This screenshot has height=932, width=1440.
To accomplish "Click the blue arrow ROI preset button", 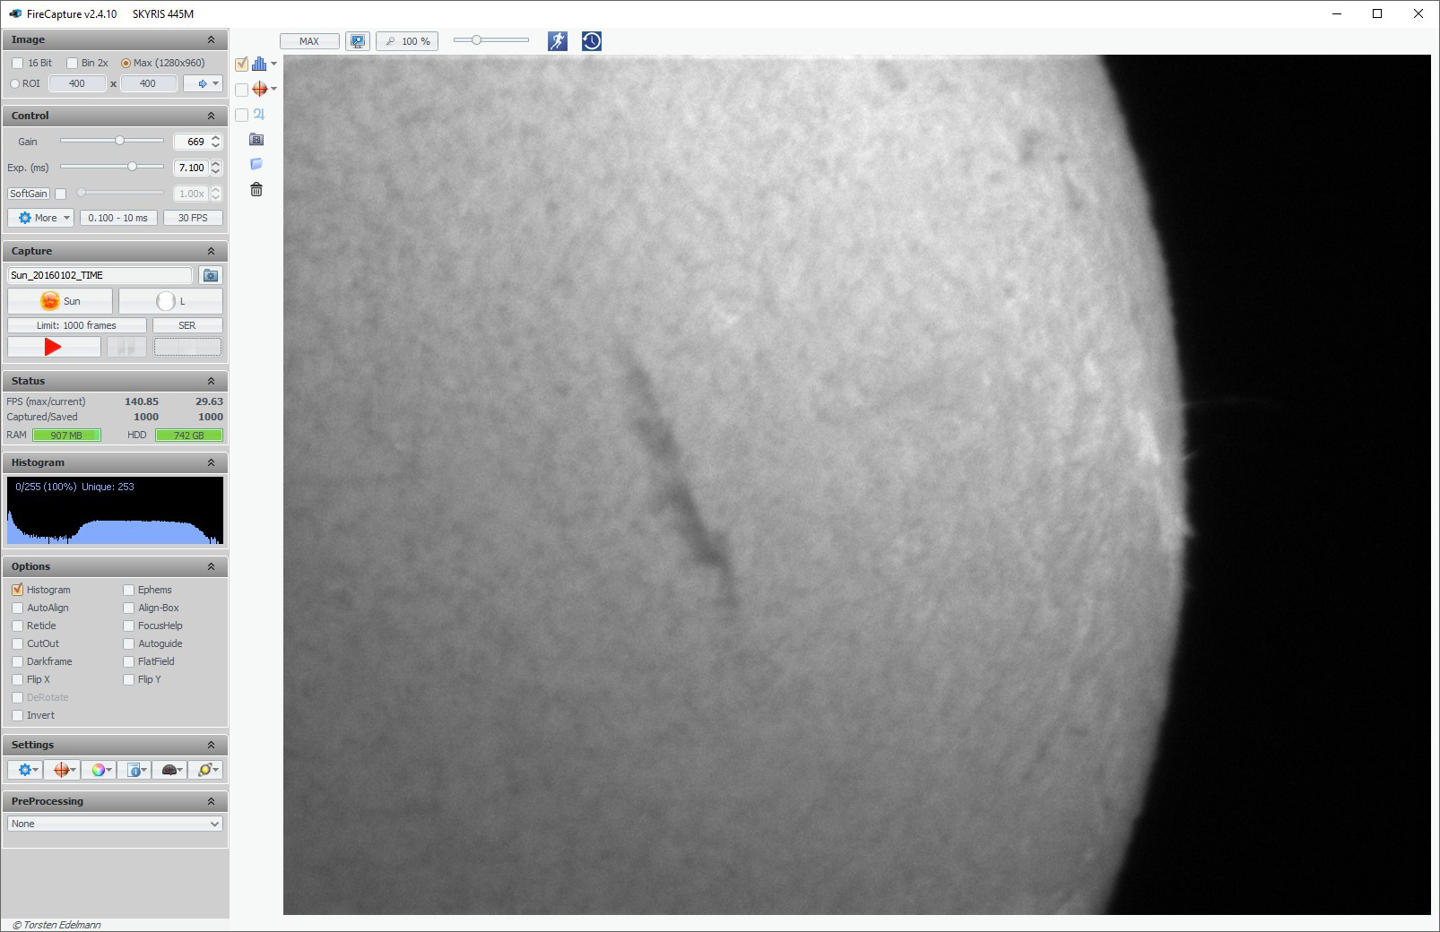I will click(x=203, y=83).
